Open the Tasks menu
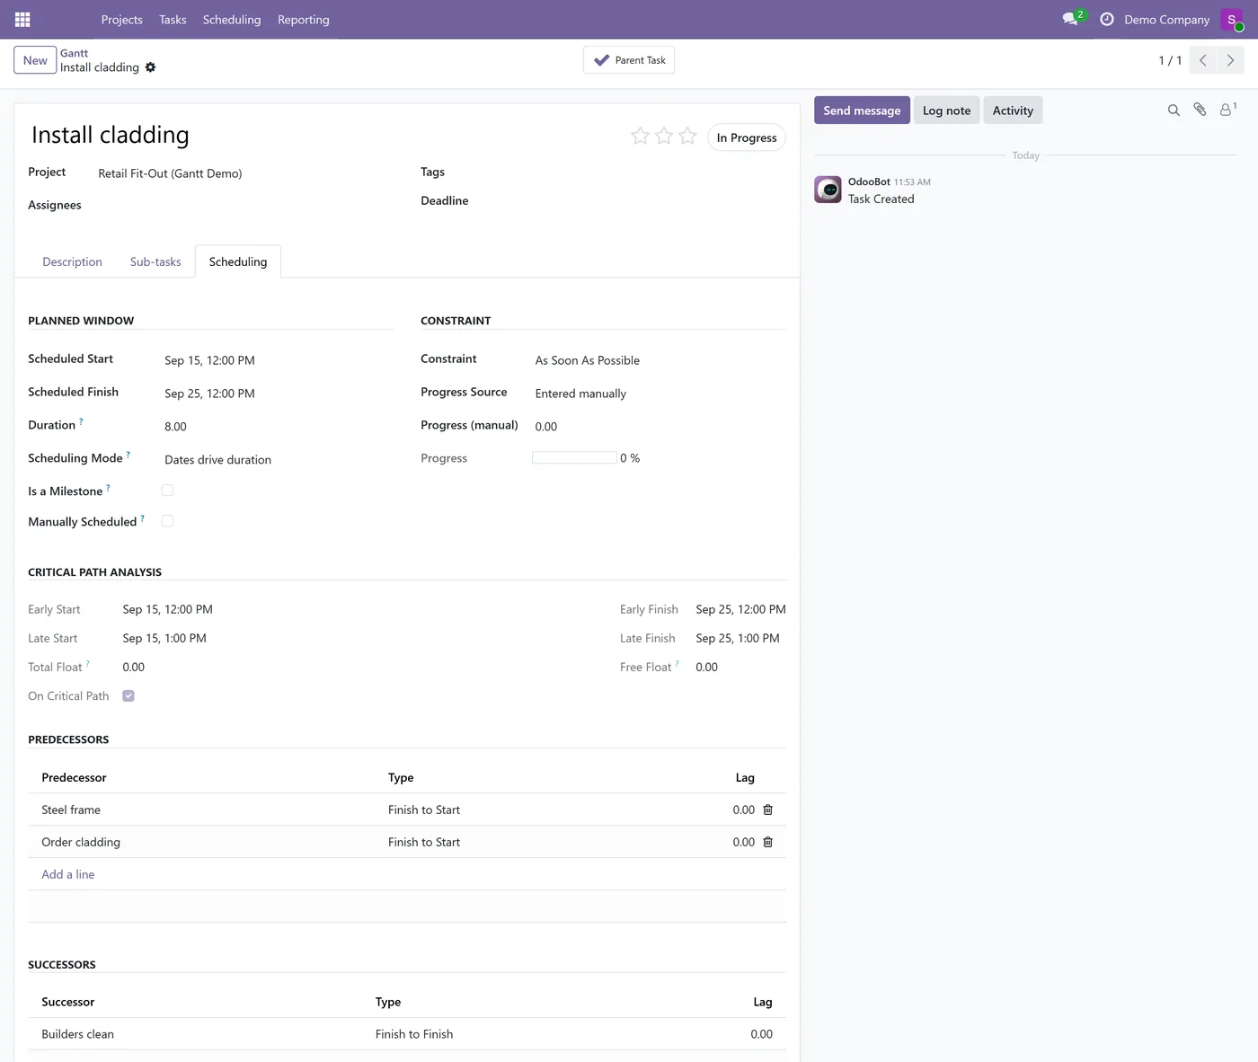Screen dimensions: 1258x1062 (x=173, y=19)
